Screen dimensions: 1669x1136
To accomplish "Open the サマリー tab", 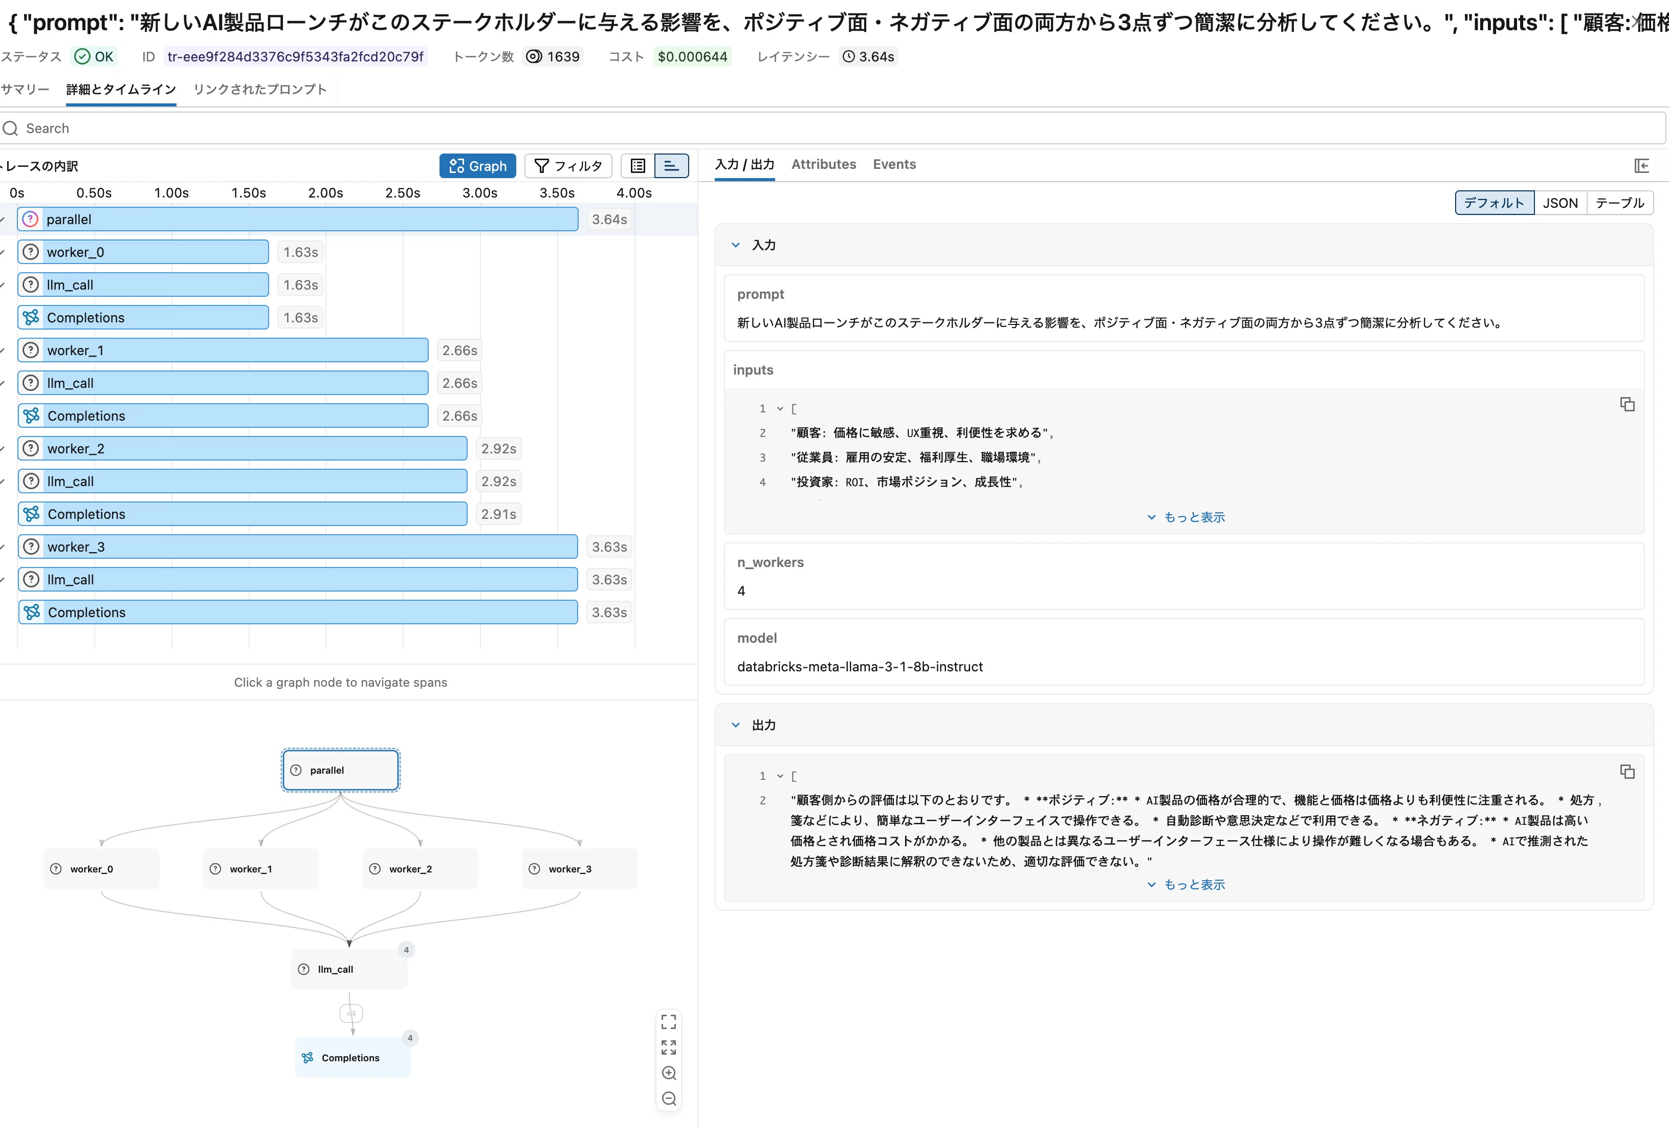I will (25, 90).
